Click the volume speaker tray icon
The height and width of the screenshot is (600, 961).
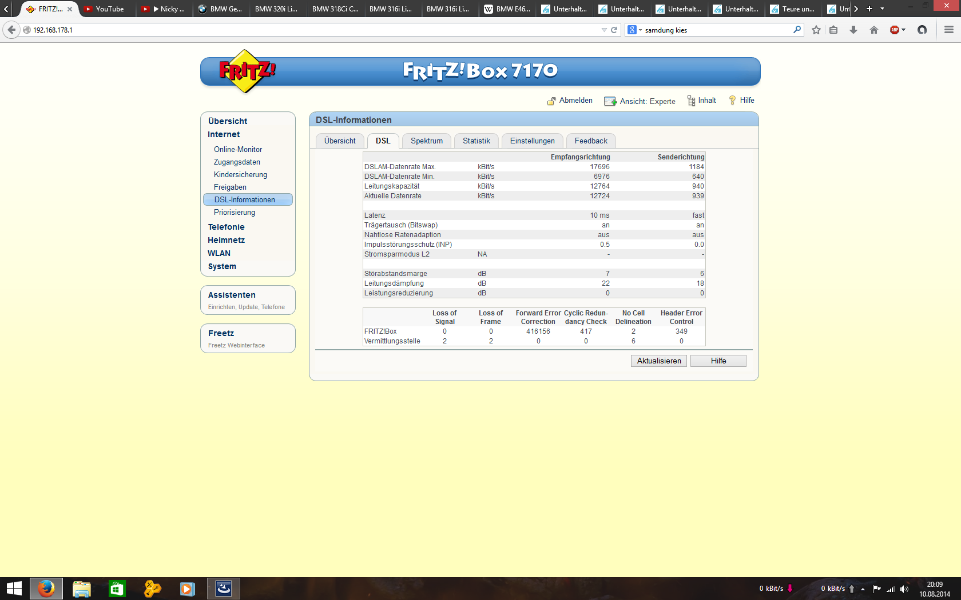(904, 589)
